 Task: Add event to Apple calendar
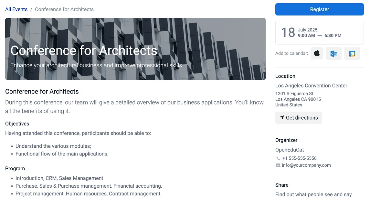(x=317, y=54)
